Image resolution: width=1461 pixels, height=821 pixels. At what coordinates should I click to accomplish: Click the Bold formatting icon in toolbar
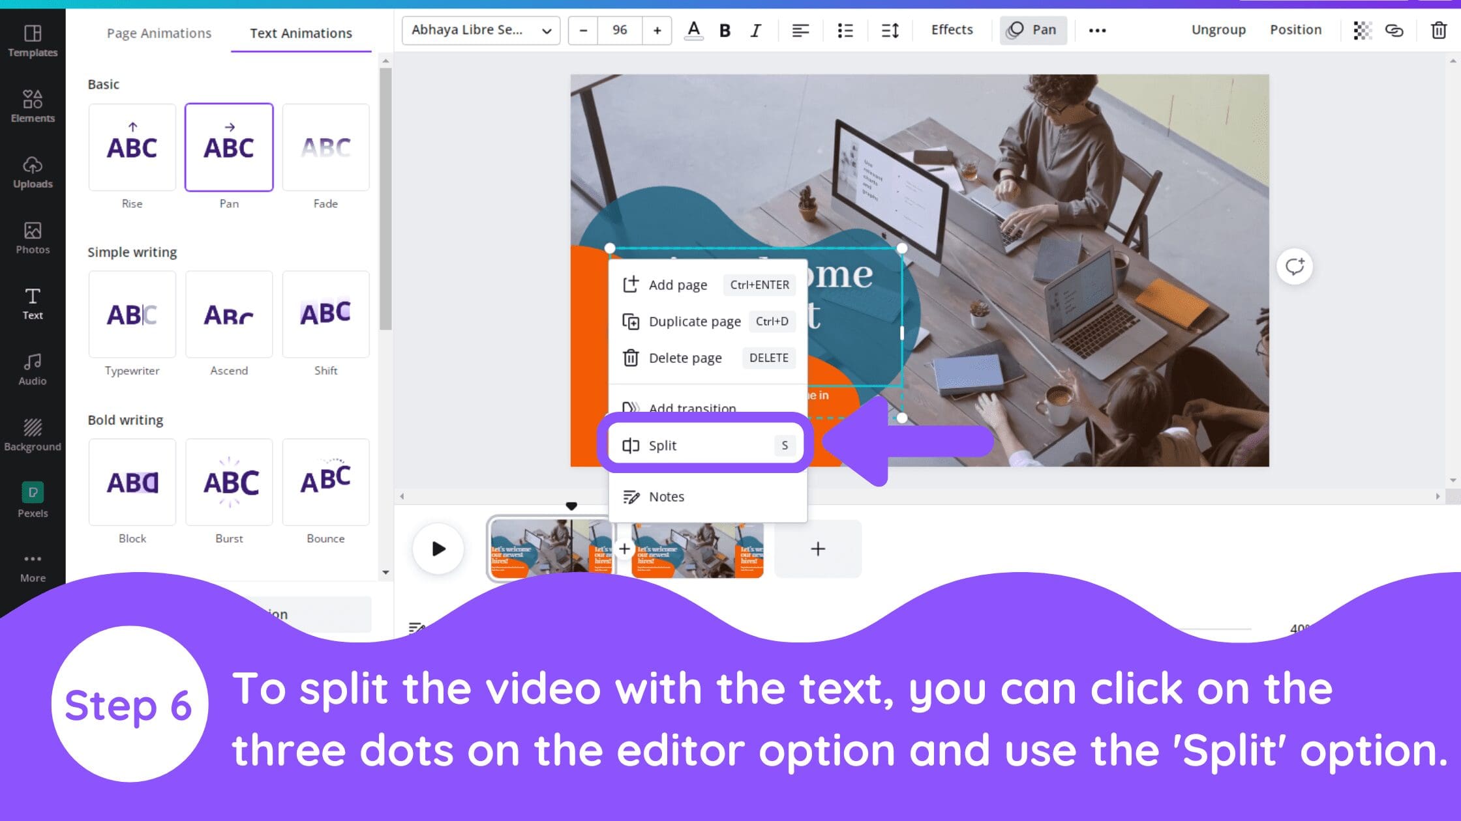(x=725, y=30)
